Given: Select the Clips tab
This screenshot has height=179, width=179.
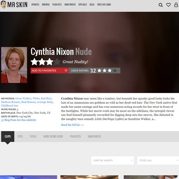Looking at the screenshot, I should click(x=8, y=137).
